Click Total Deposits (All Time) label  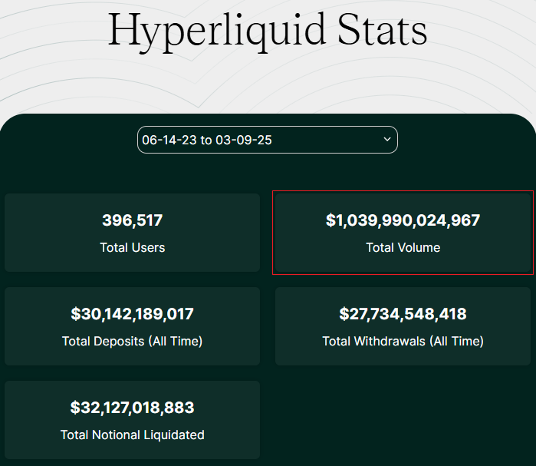(133, 341)
